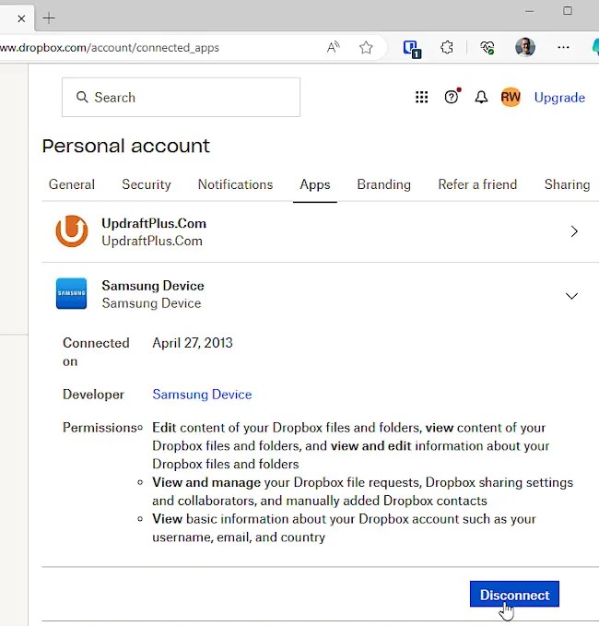Click the Disconnect button

pyautogui.click(x=514, y=594)
